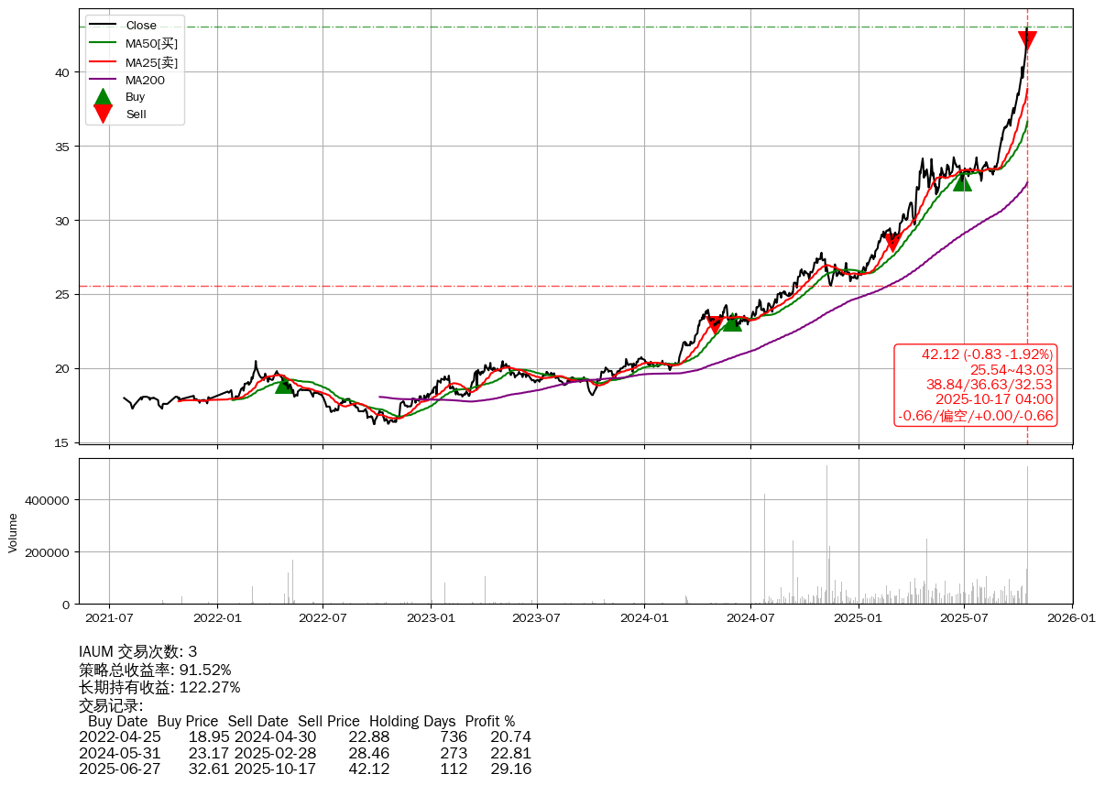This screenshot has height=785, width=1105.
Task: Select the 2024-05-31 trade record row
Action: click(304, 753)
